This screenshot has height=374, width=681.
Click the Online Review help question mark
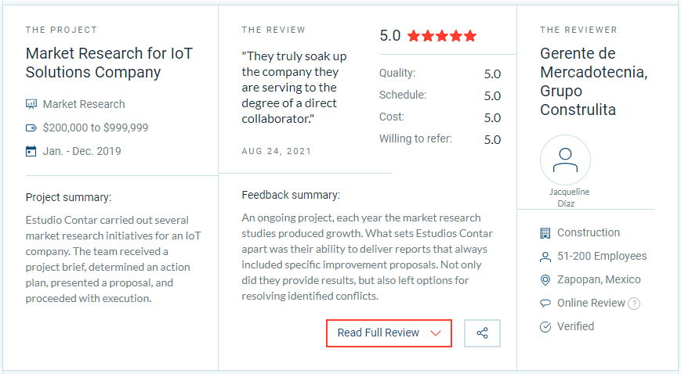[634, 304]
